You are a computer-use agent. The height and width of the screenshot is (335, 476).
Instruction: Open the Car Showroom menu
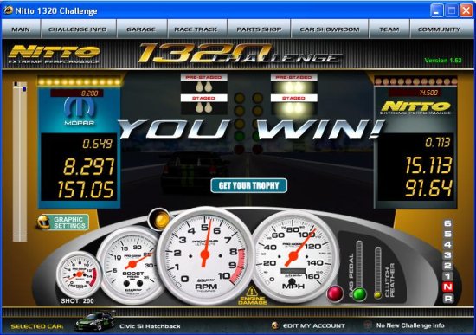[x=330, y=29]
